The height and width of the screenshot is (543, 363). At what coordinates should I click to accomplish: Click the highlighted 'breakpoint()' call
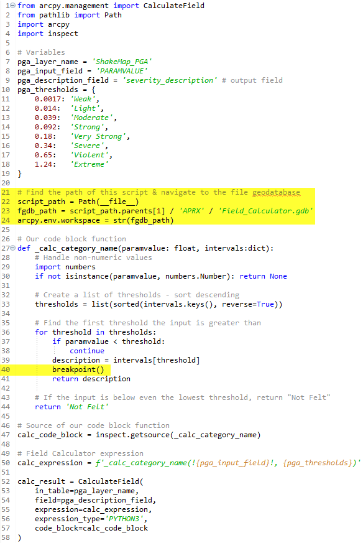(x=78, y=370)
